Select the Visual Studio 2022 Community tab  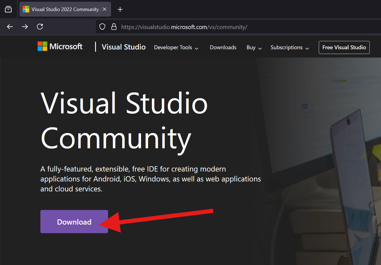click(x=65, y=9)
